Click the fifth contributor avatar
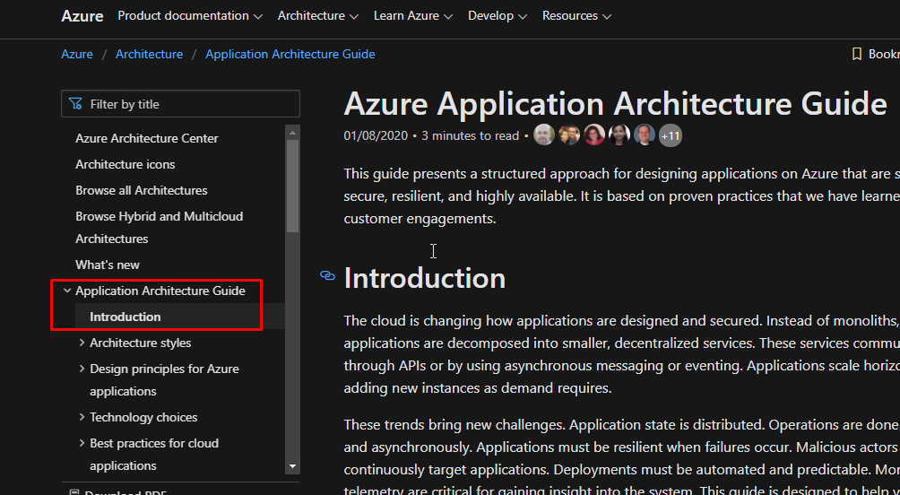Screen dimensions: 900x495 [x=645, y=135]
